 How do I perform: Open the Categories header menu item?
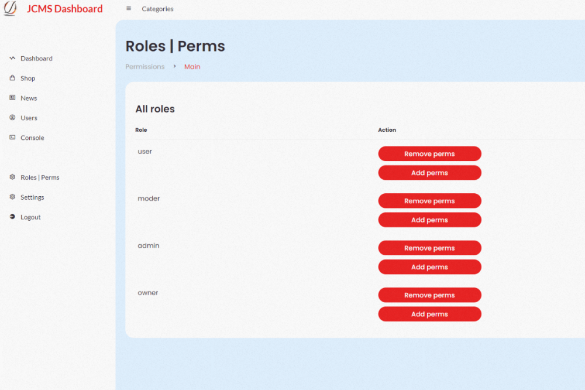tap(157, 9)
